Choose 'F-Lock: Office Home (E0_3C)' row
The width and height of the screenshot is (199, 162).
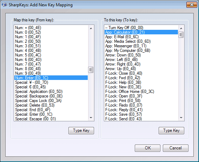tap(141, 92)
